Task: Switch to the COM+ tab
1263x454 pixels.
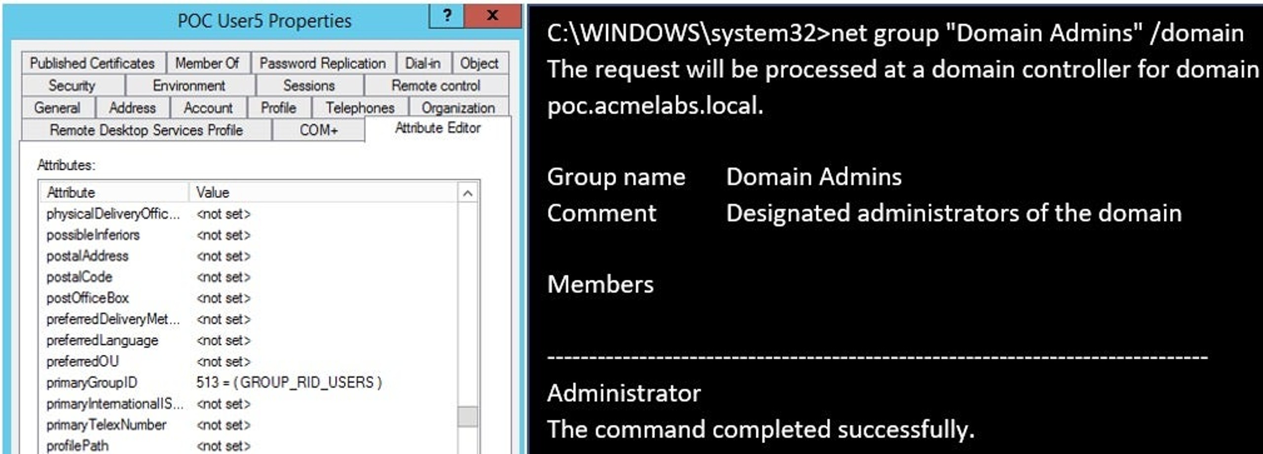Action: click(319, 130)
